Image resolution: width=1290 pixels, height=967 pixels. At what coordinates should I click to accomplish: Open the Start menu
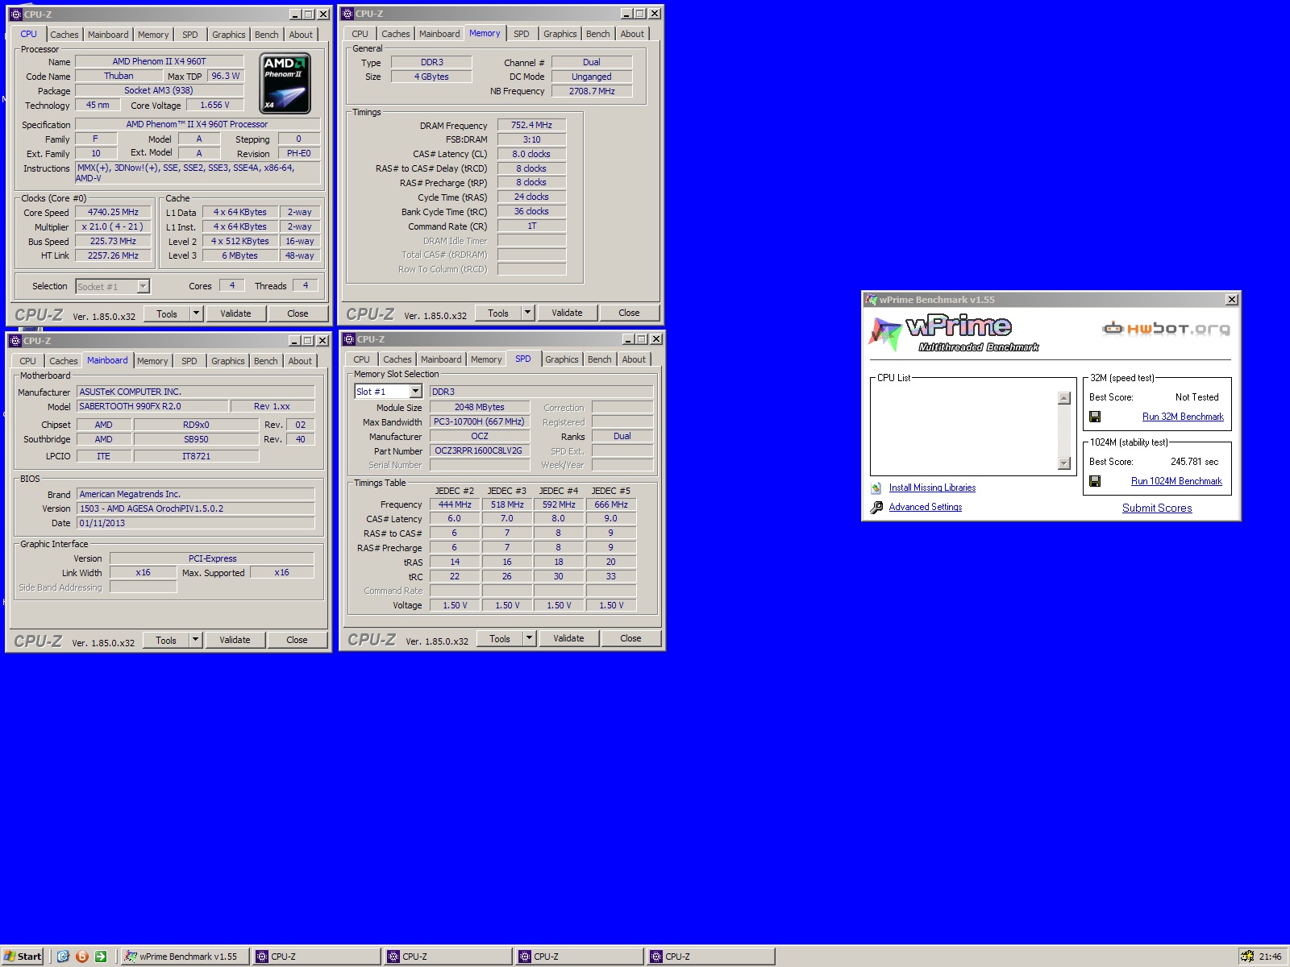23,957
